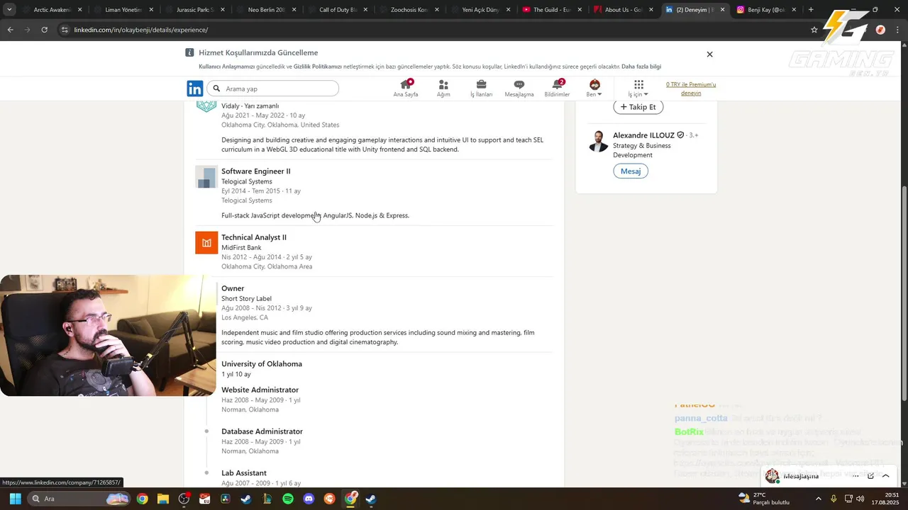Viewport: 908px width, 510px height.
Task: Select Database Administrator role
Action: click(x=262, y=431)
